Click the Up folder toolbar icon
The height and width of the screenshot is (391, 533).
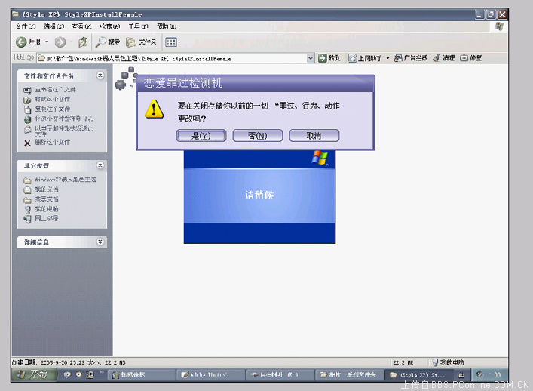tap(82, 42)
